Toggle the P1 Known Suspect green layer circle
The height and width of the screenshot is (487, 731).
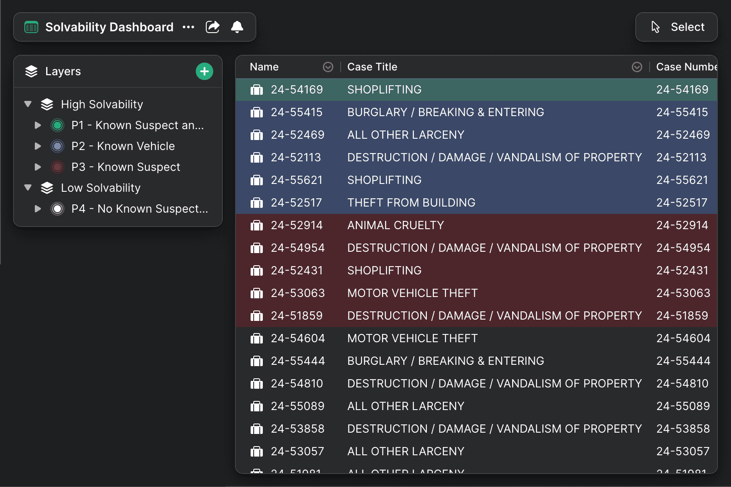57,125
